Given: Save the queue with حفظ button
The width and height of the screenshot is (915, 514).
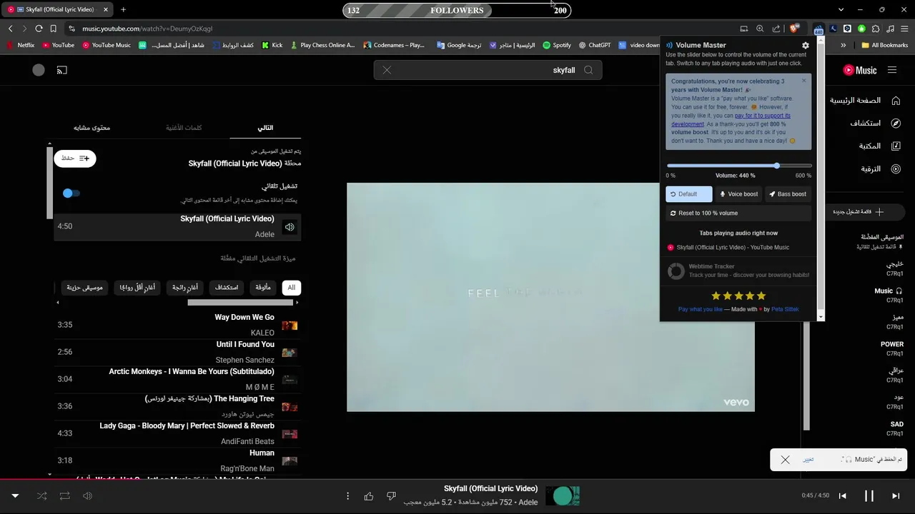Looking at the screenshot, I should (75, 158).
